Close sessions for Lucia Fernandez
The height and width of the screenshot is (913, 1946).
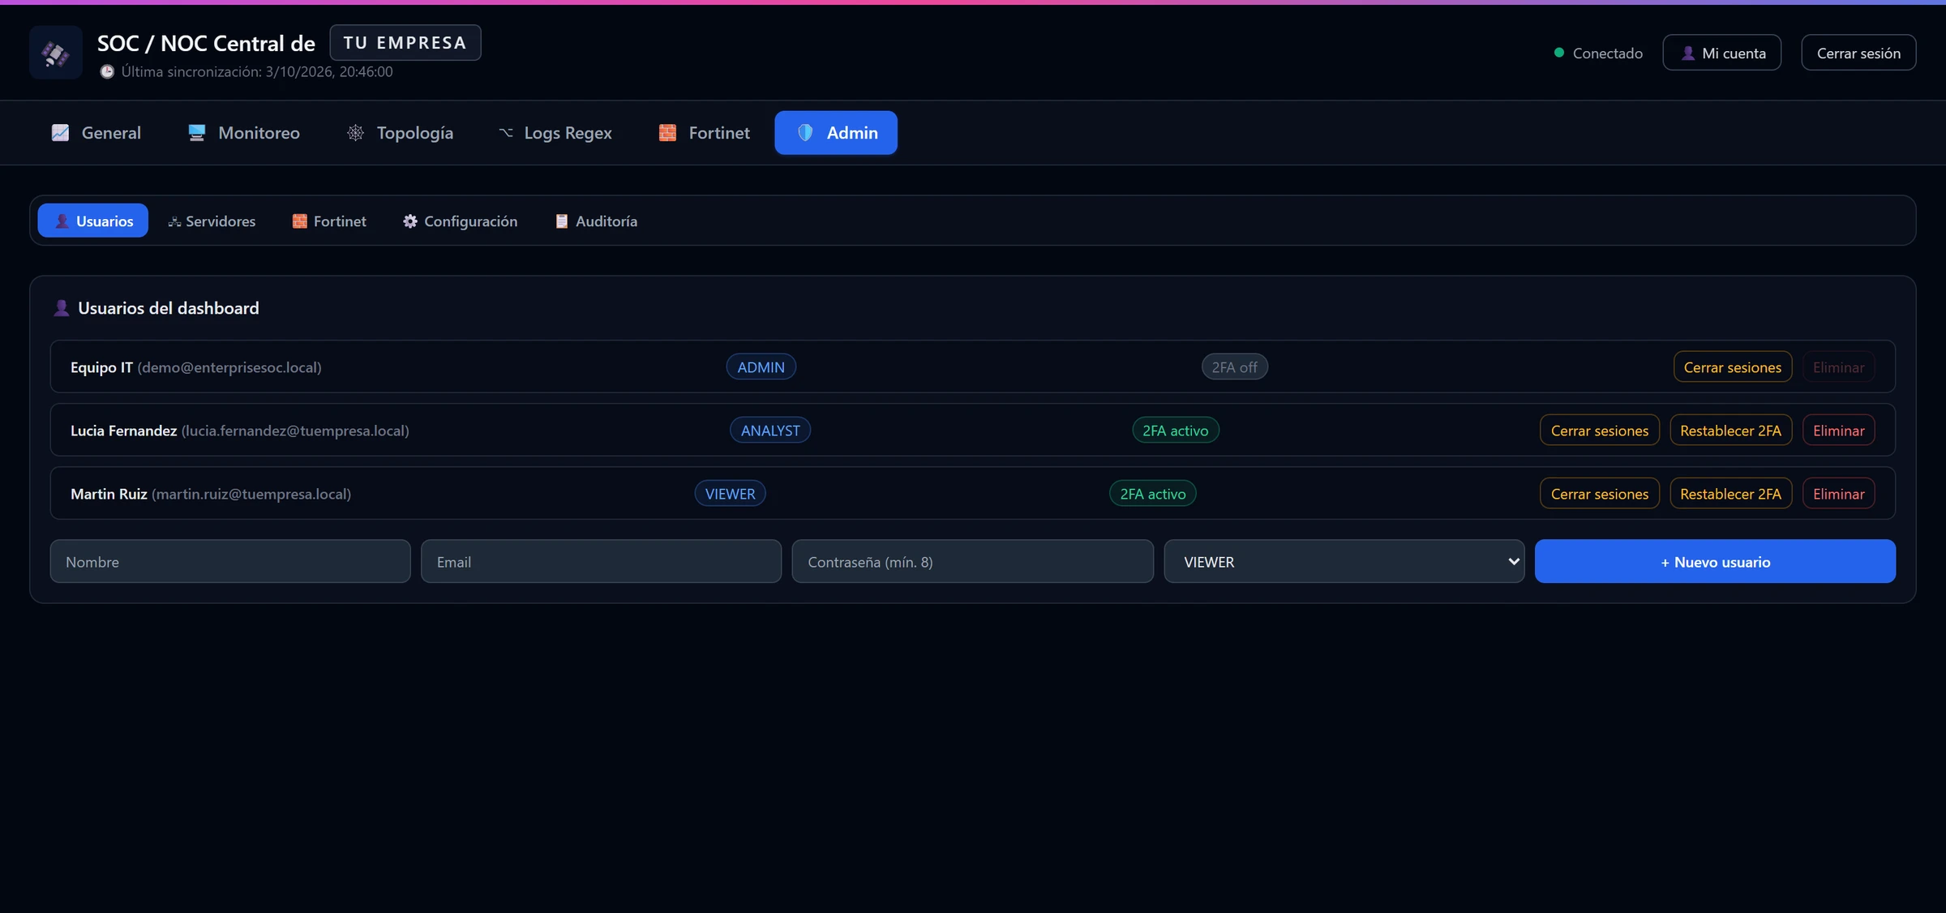(1599, 430)
